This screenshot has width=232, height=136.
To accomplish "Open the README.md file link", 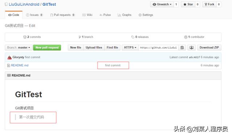I will (x=20, y=65).
